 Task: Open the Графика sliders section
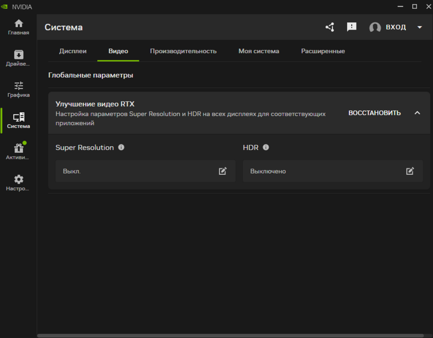point(19,89)
